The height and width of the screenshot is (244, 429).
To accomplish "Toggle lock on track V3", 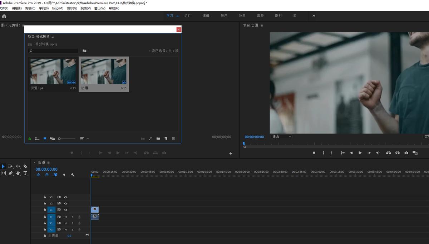I will tap(45, 197).
